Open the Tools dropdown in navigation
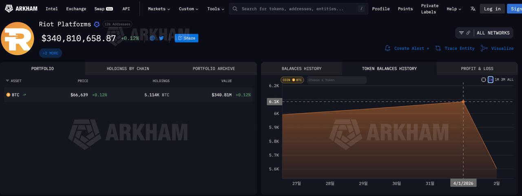The width and height of the screenshot is (522, 196). pos(215,9)
